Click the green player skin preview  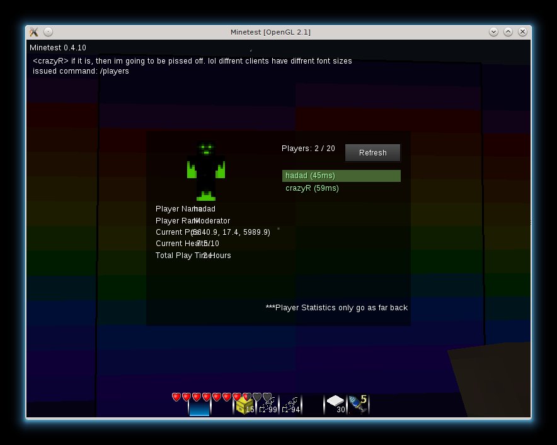click(x=206, y=171)
